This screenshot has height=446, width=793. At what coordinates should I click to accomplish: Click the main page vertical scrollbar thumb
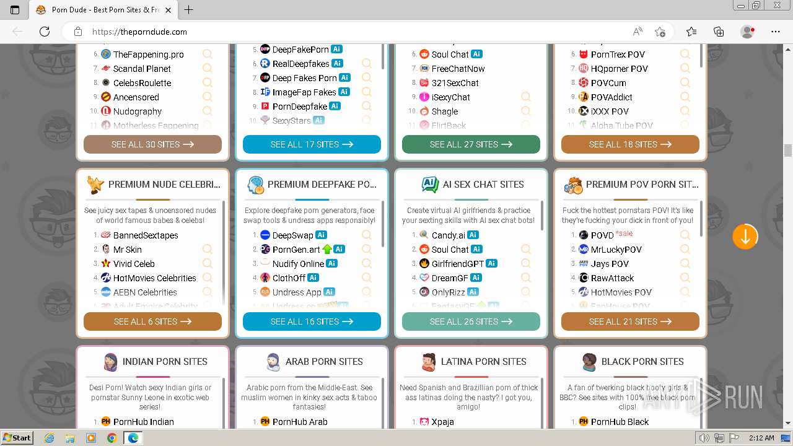point(788,151)
